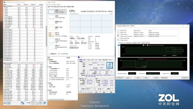Click HWiNFO clock reset timer icon
This screenshot has width=193, height=109.
[x=32, y=103]
